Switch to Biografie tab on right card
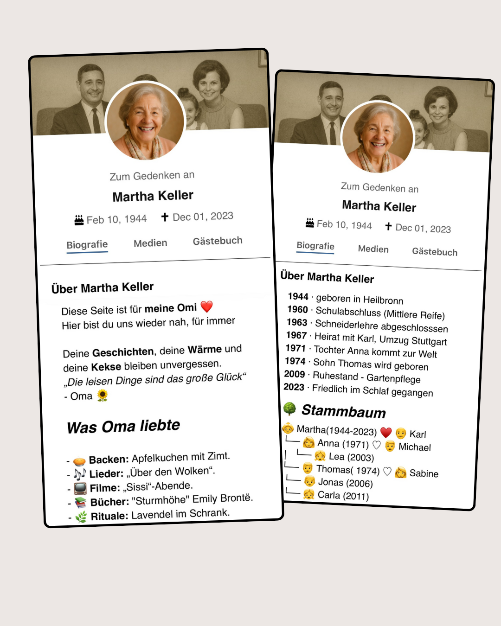This screenshot has width=501, height=626. (x=315, y=246)
